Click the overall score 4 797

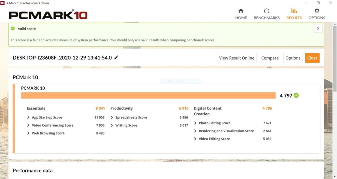(x=286, y=96)
